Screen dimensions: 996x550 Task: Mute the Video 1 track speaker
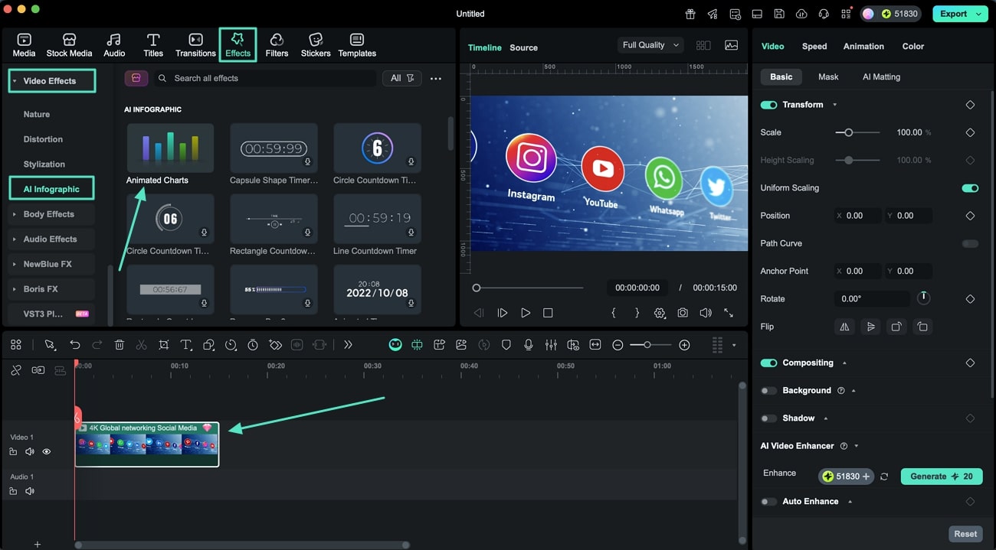pos(30,451)
